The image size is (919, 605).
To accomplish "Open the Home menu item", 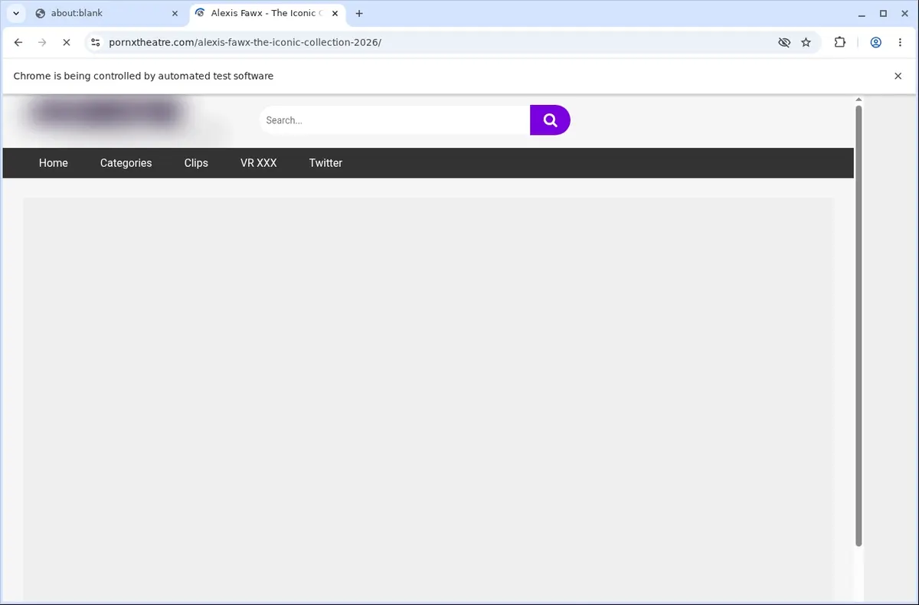I will coord(54,163).
